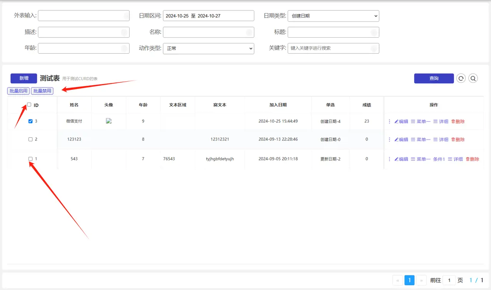Edit row 1 via 编辑
Screen dimensions: 491x290
coord(401,159)
